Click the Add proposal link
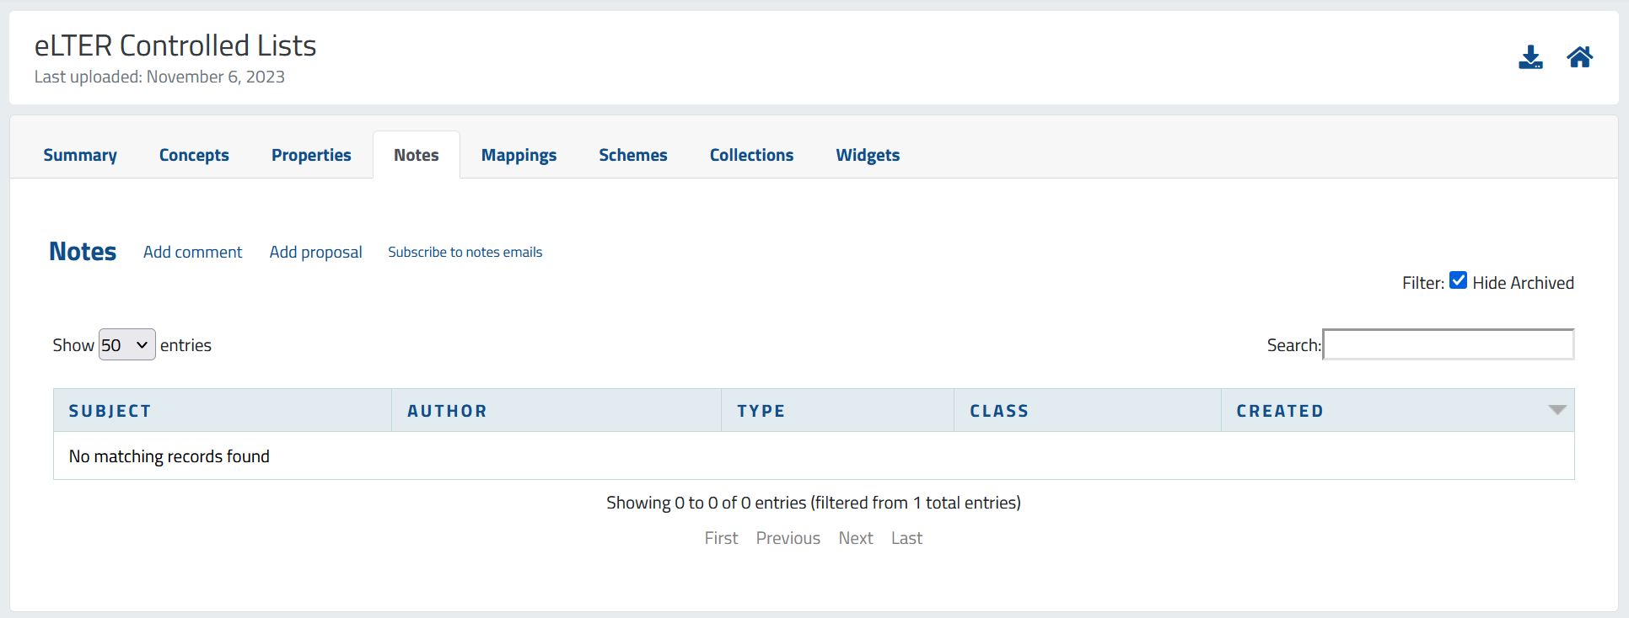The height and width of the screenshot is (618, 1629). click(x=315, y=252)
